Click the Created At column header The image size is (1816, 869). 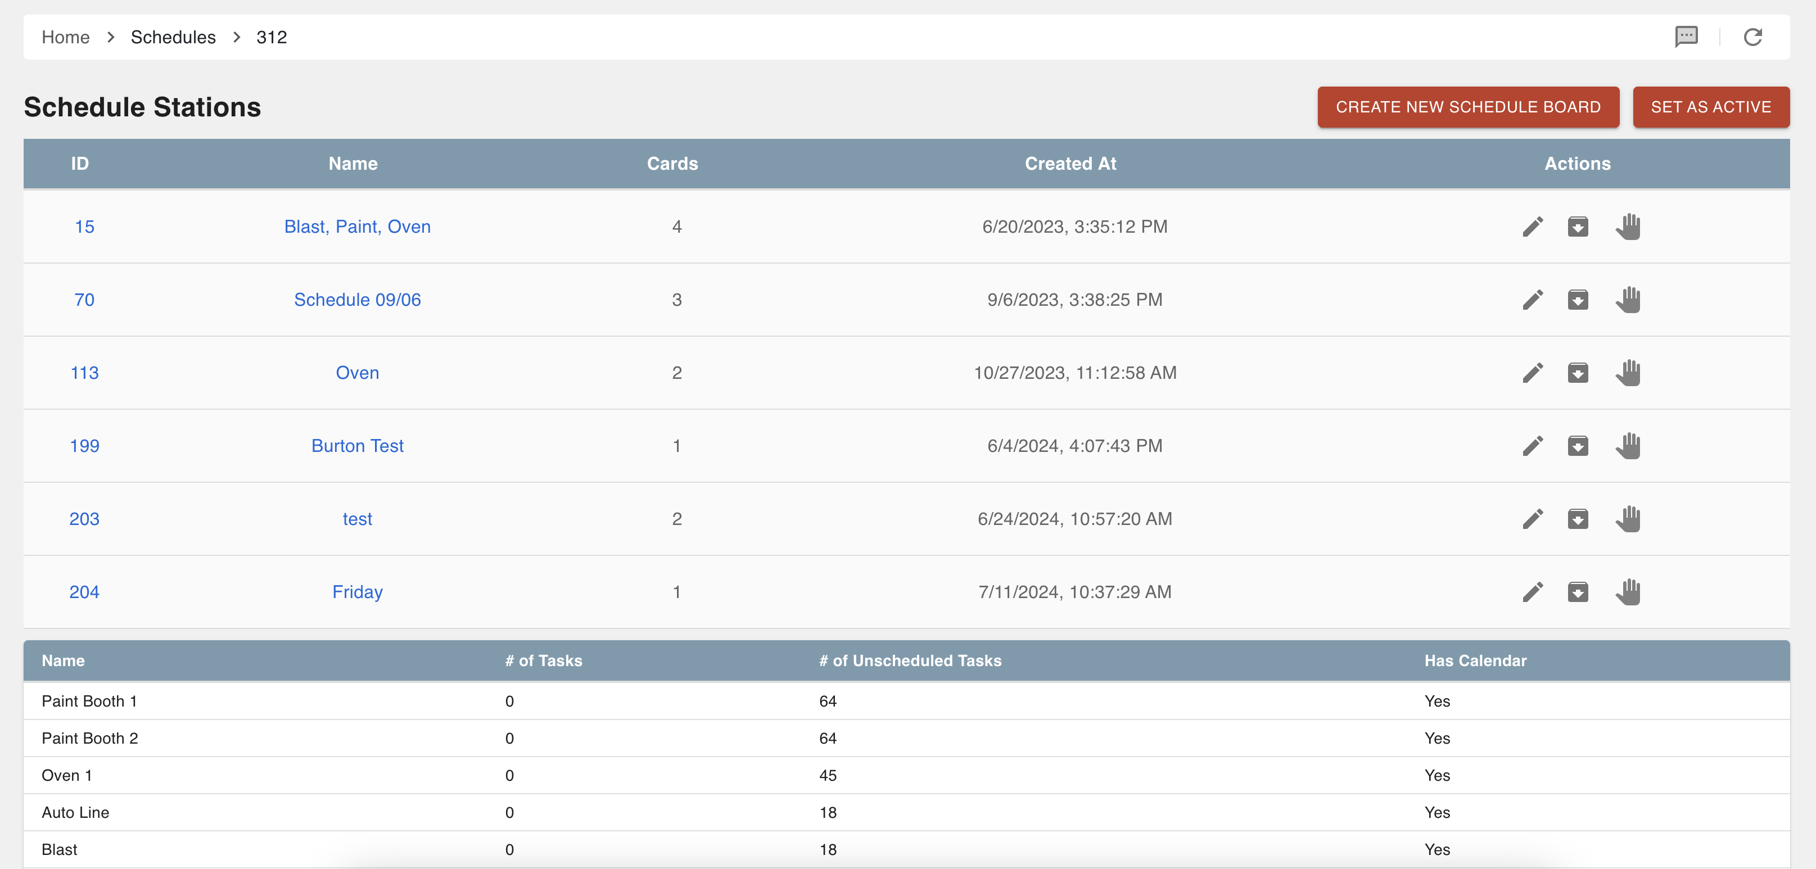pos(1070,164)
